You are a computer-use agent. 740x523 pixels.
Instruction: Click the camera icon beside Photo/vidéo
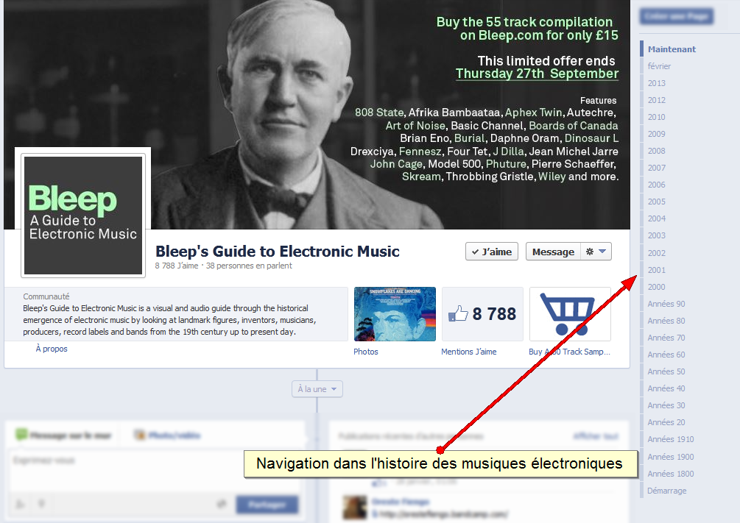click(x=139, y=435)
